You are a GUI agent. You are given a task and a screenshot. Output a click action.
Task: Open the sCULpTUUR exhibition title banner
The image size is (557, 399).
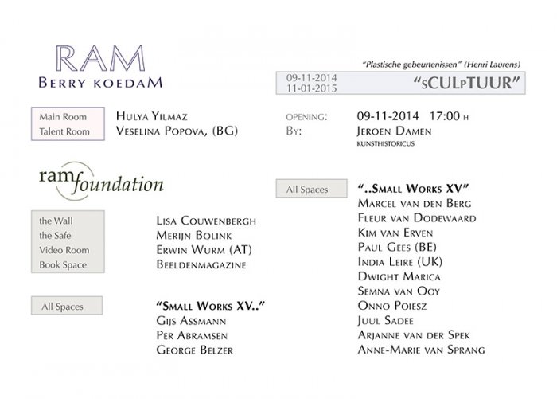(401, 83)
